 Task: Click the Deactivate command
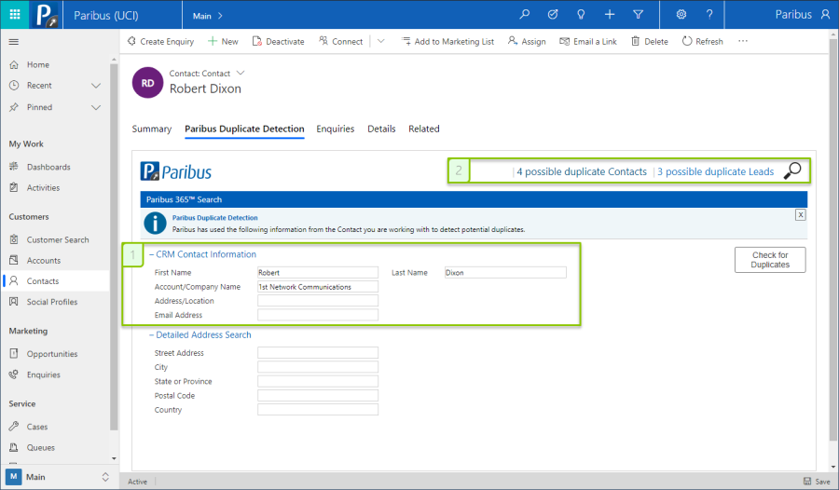278,41
